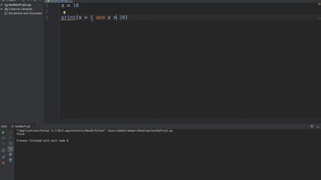Hide Run panel with minimize icon

tap(318, 126)
